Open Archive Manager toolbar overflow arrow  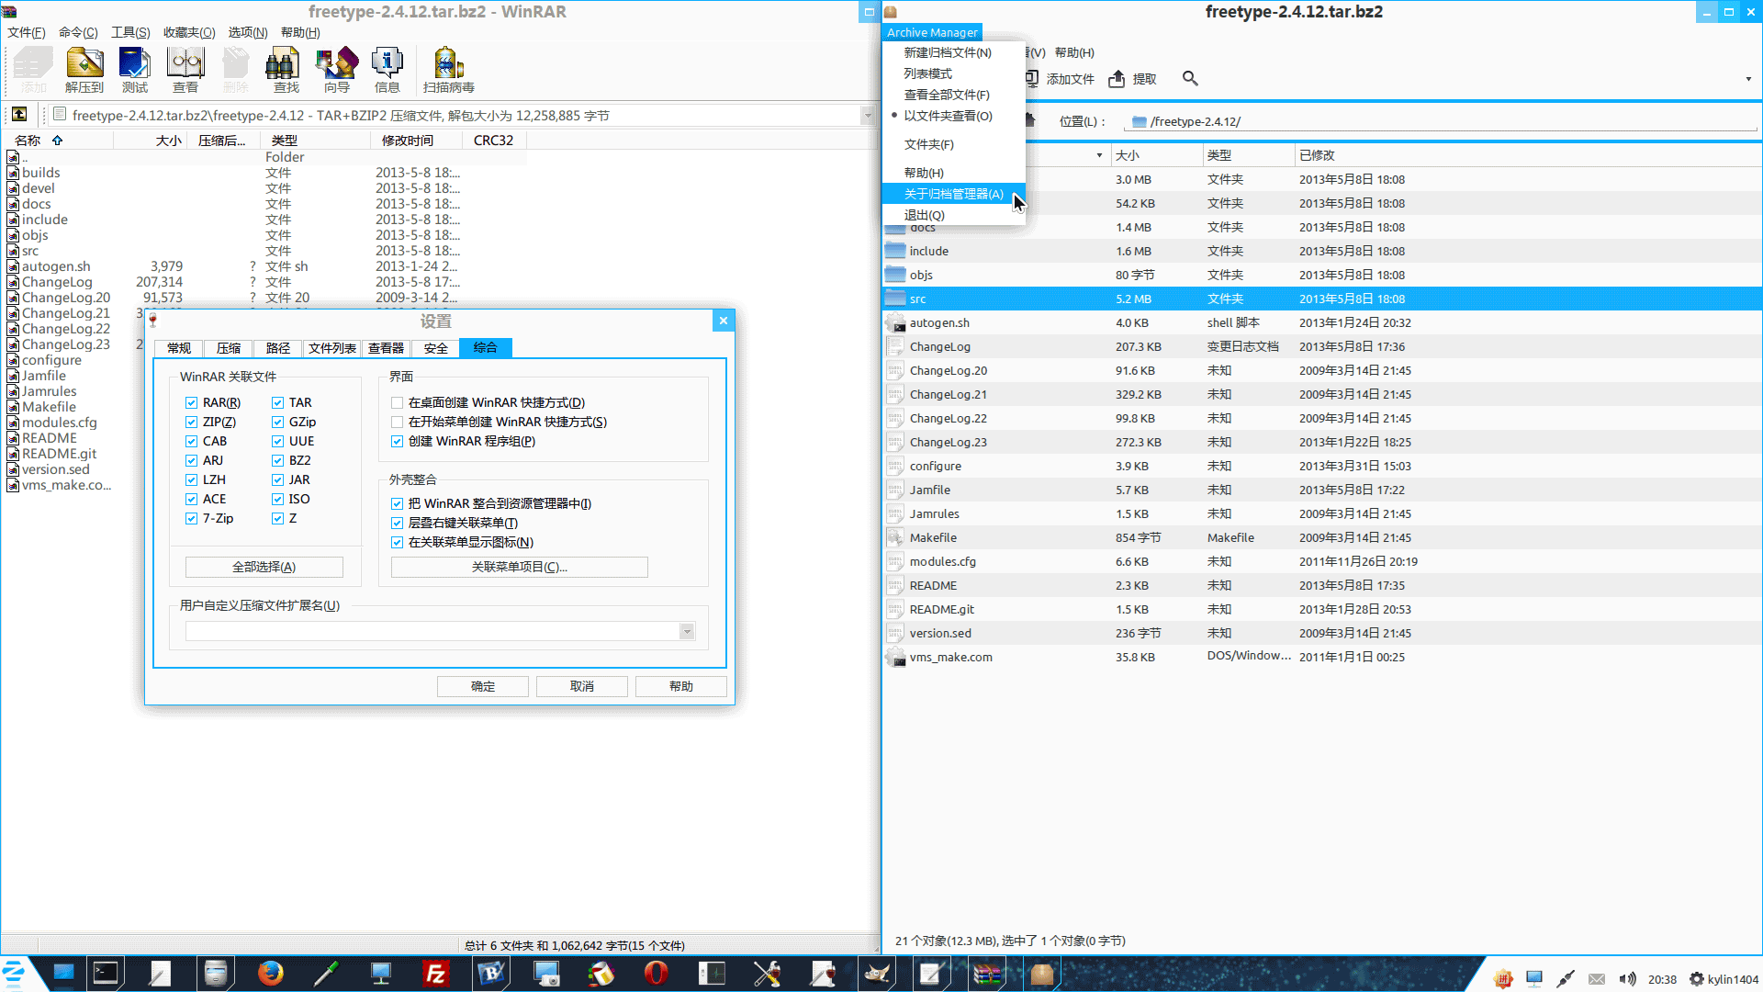point(1748,79)
